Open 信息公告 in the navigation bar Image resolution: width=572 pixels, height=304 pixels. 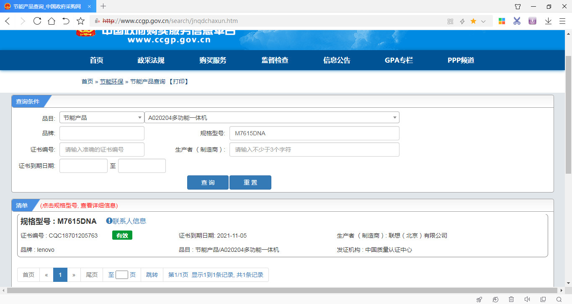tap(337, 60)
